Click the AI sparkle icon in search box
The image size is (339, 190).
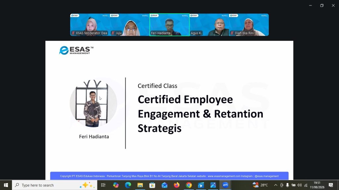pyautogui.click(x=87, y=185)
